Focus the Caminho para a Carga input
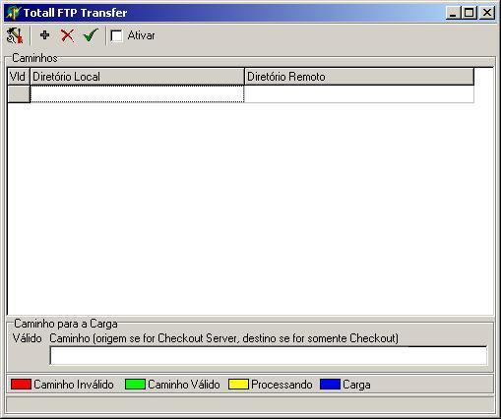This screenshot has width=501, height=419. coord(269,355)
